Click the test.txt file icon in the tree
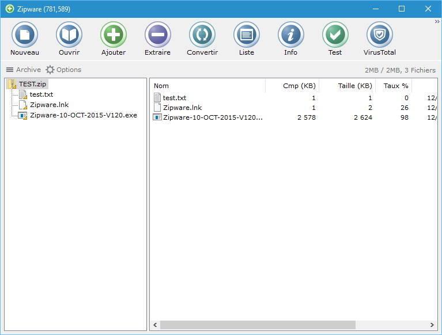Image resolution: width=442 pixels, height=335 pixels. pyautogui.click(x=23, y=94)
